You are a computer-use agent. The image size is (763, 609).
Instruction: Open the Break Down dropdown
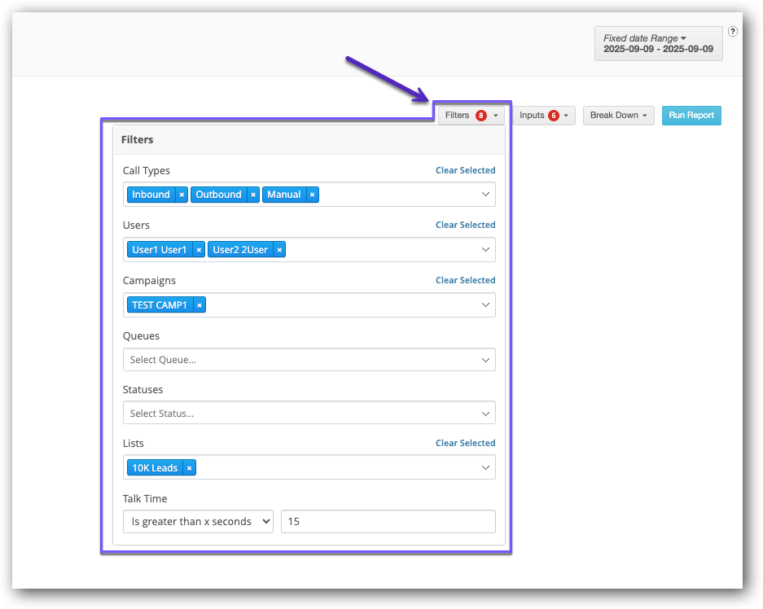[618, 116]
